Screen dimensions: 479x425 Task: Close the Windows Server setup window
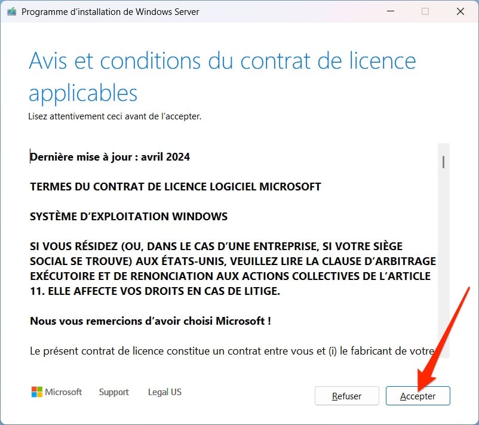[460, 11]
